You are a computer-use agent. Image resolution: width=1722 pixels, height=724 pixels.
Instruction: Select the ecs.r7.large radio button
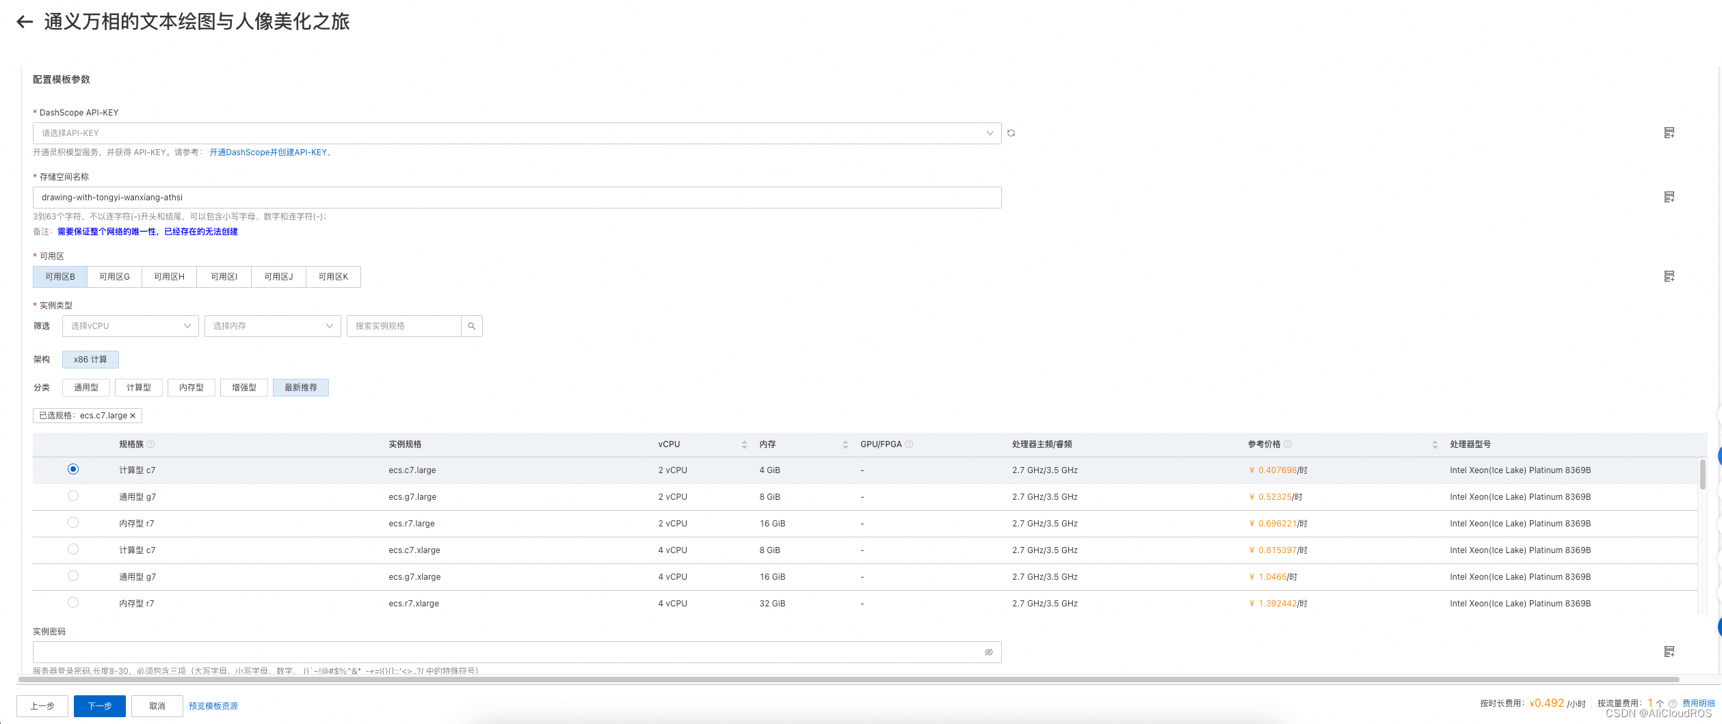[x=73, y=522]
